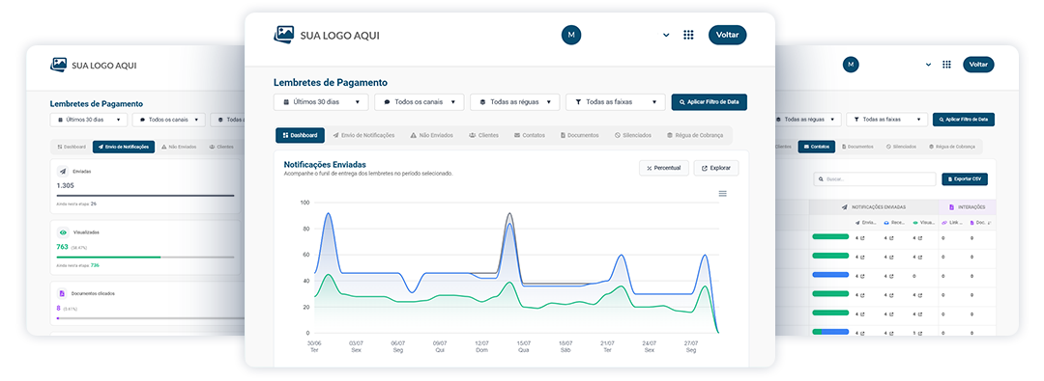The height and width of the screenshot is (381, 1044).
Task: Open Documentos tab in right window
Action: 856,147
